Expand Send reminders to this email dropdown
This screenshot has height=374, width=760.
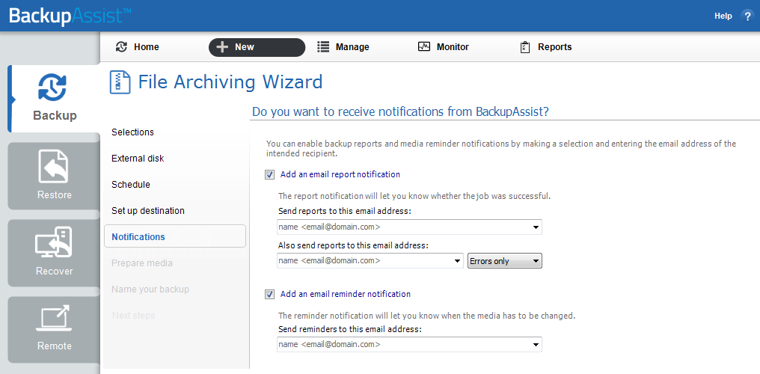tap(536, 345)
